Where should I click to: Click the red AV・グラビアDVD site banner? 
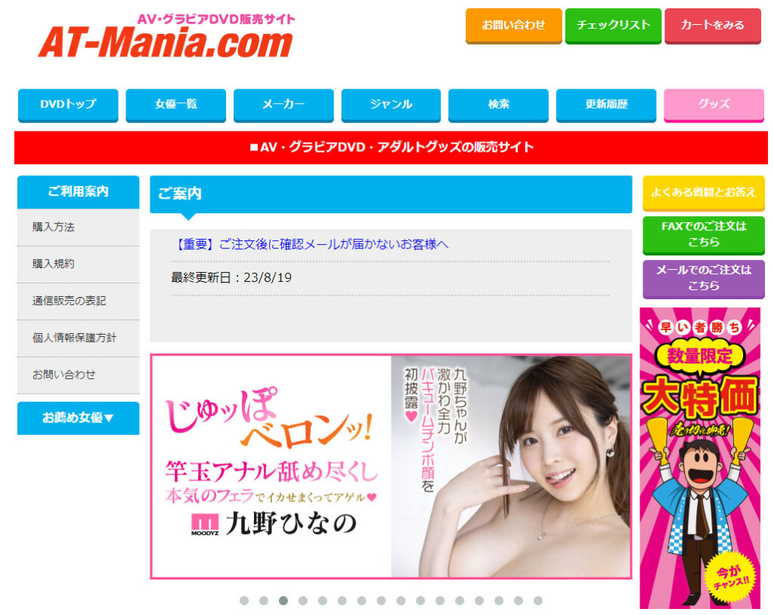click(391, 147)
